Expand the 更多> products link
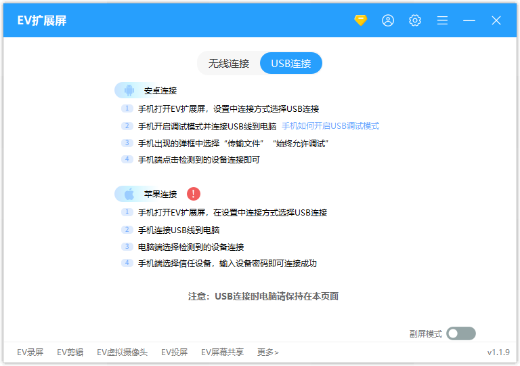520x366 pixels. pos(267,352)
